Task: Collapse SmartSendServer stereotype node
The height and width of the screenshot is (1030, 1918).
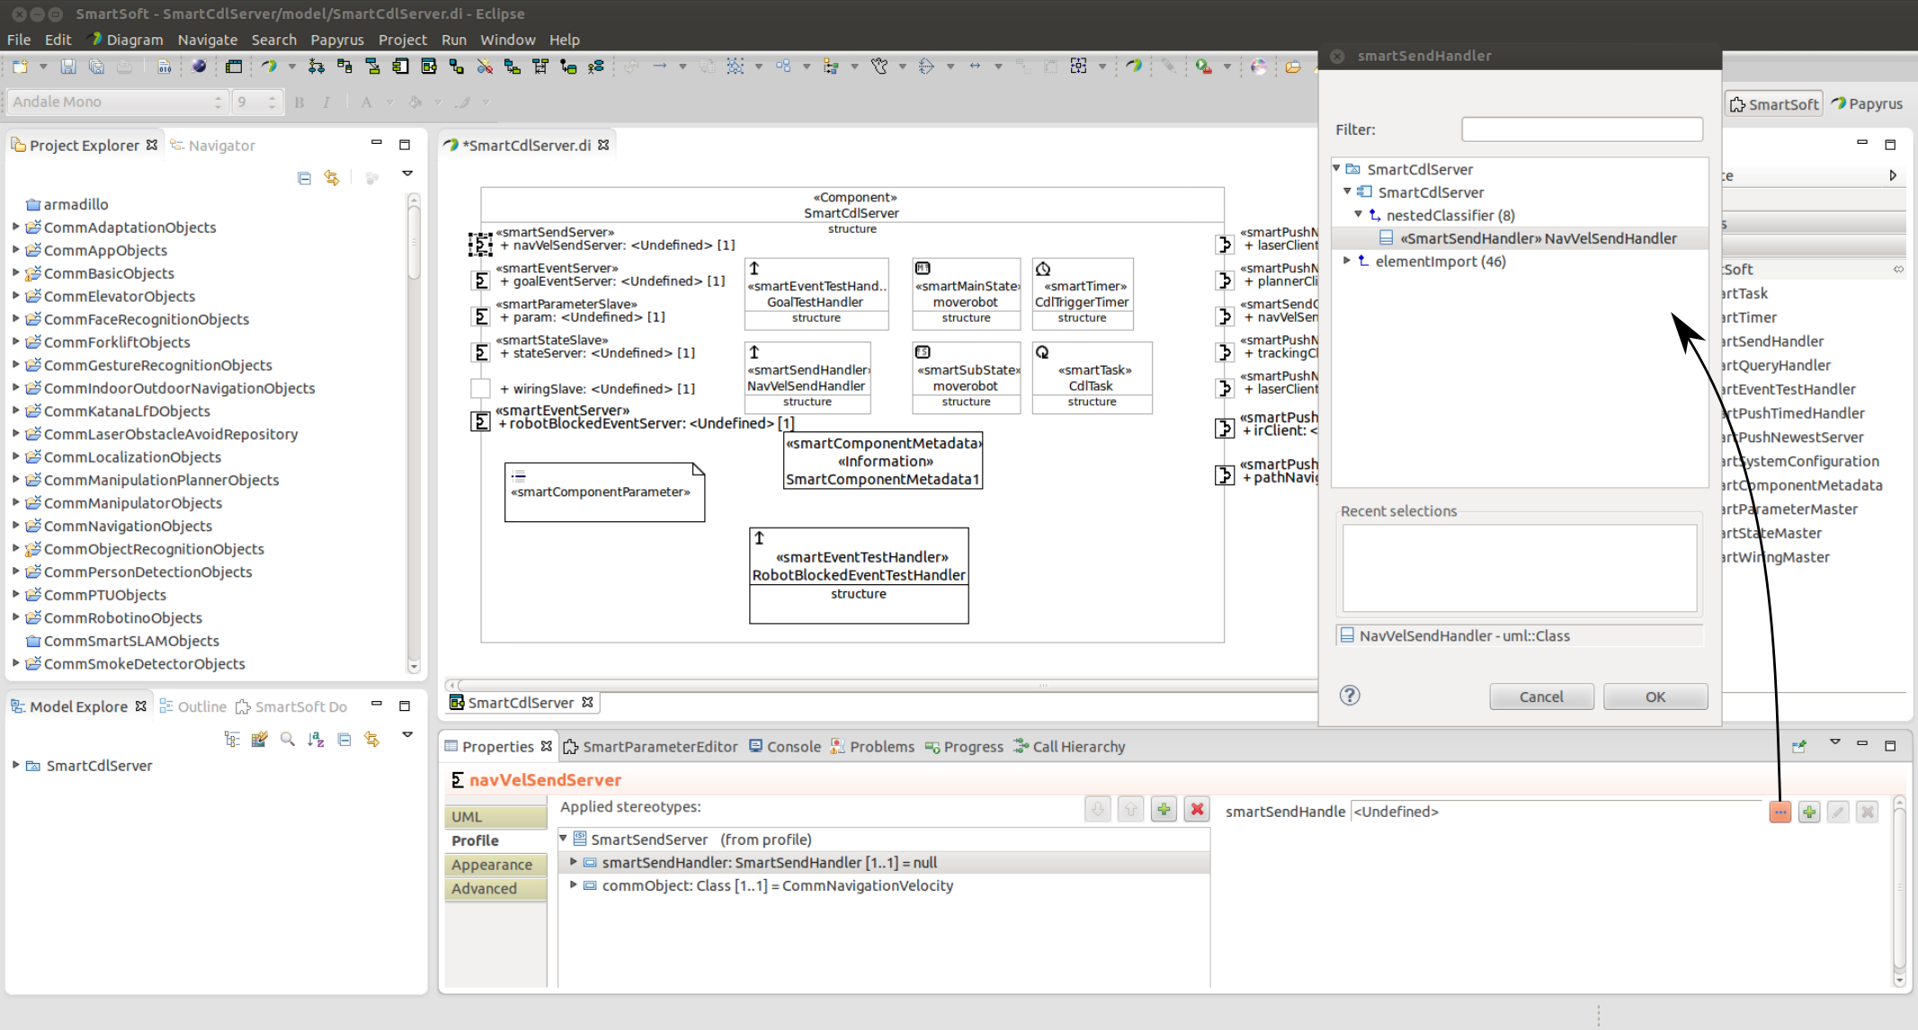Action: pos(564,839)
